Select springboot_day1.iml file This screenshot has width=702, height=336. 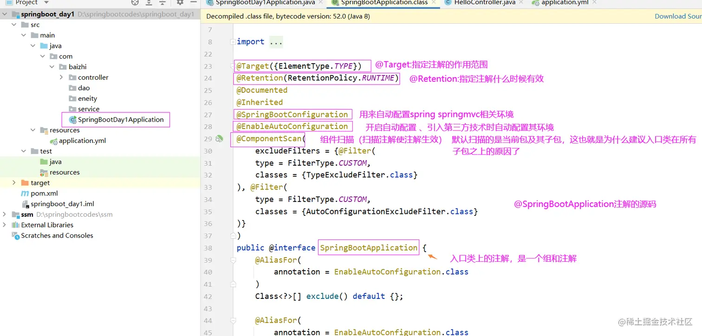coord(62,204)
